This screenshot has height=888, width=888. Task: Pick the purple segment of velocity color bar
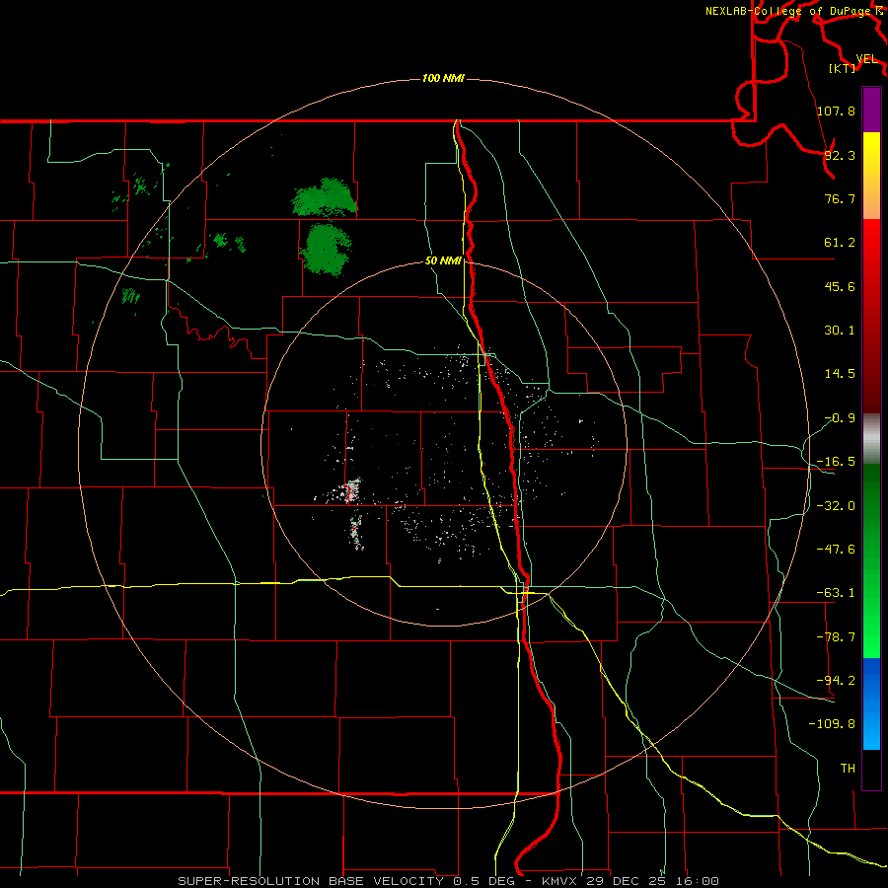pos(871,110)
